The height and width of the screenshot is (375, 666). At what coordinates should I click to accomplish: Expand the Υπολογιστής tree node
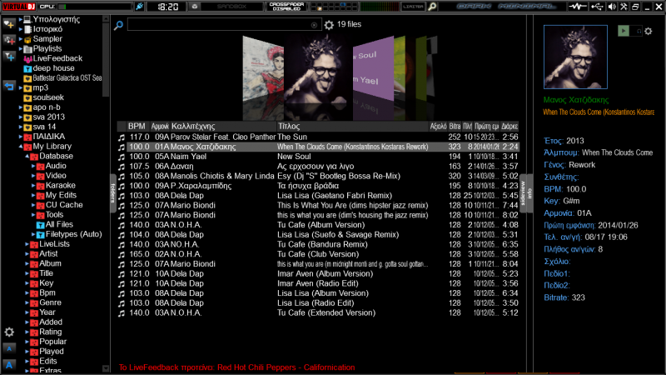tap(20, 19)
